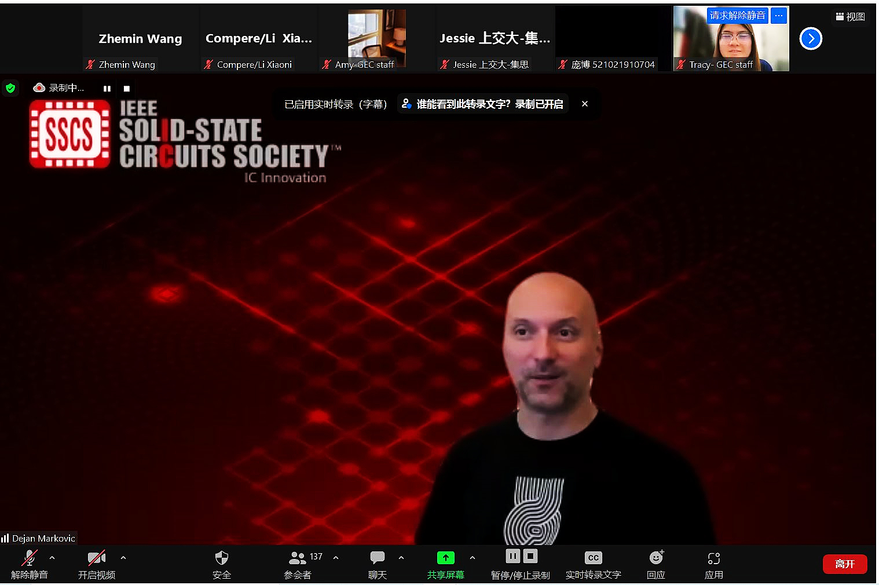Viewport: 879px width, 585px height.
Task: Expand audio options arrow beside microphone
Action: (52, 558)
